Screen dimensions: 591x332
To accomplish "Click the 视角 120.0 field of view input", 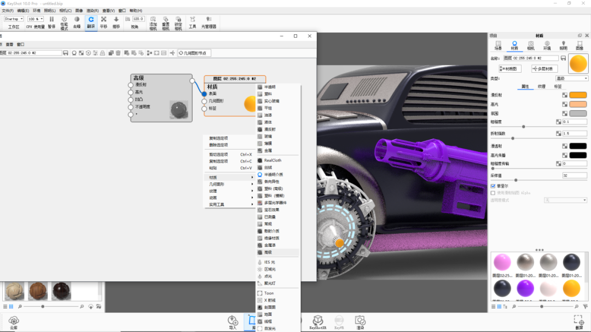I will coord(138,19).
